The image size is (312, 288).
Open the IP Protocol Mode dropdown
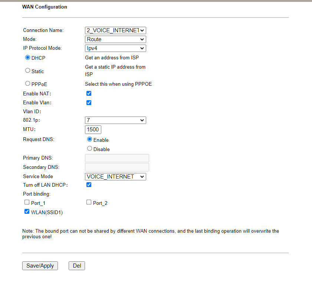[x=115, y=48]
